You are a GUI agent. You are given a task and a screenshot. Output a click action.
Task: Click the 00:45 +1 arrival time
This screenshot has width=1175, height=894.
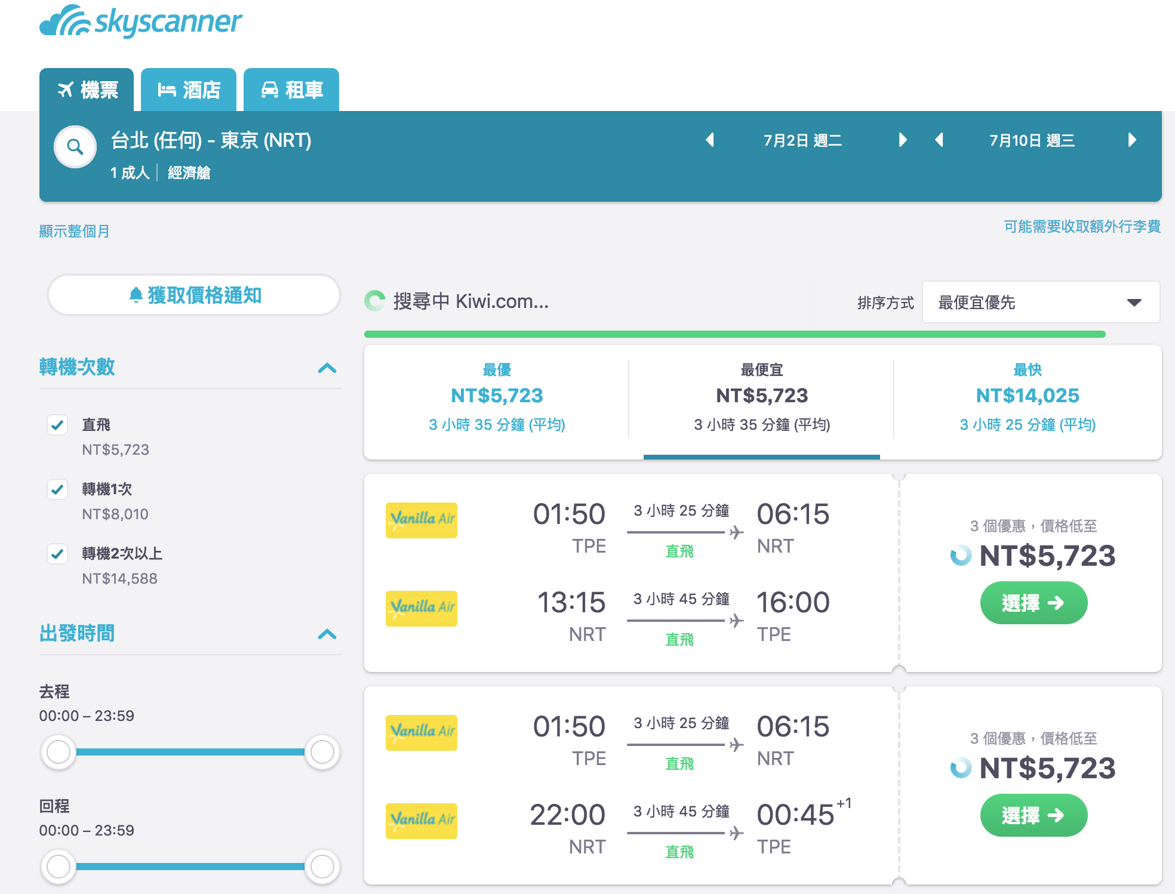click(x=804, y=814)
